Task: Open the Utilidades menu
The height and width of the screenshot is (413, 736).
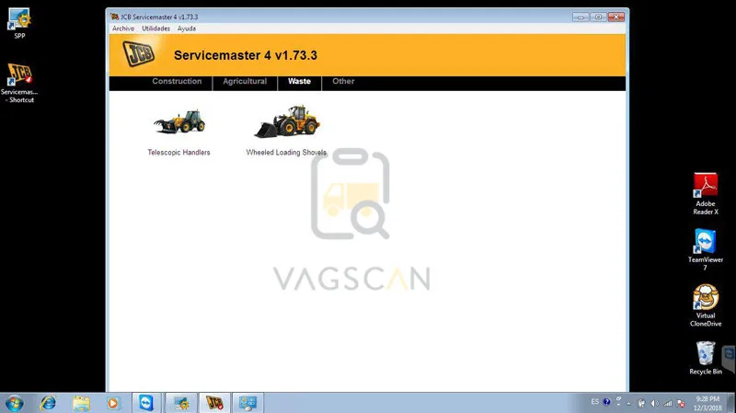Action: [x=155, y=29]
